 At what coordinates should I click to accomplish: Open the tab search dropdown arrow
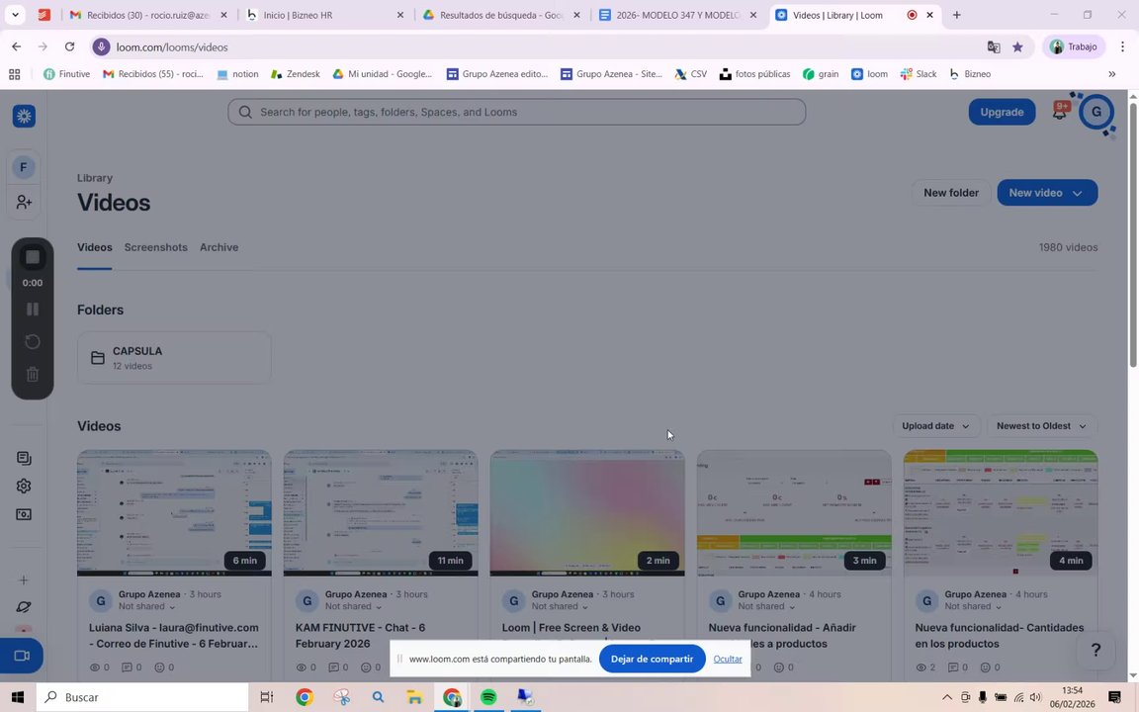point(15,15)
